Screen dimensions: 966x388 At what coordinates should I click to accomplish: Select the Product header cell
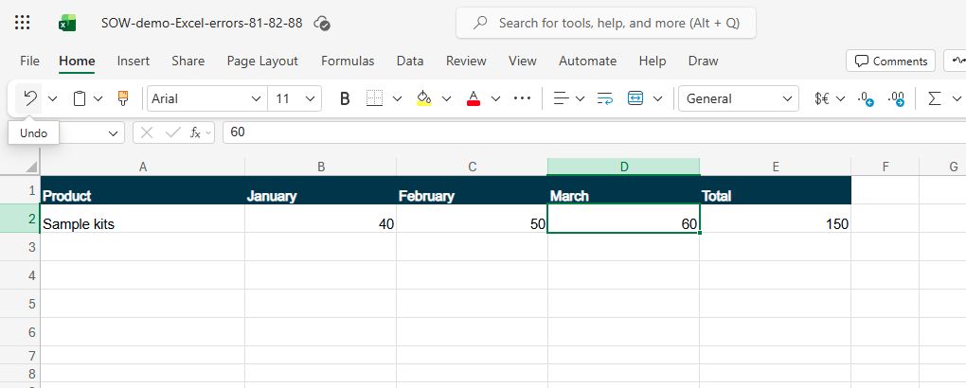tap(142, 190)
